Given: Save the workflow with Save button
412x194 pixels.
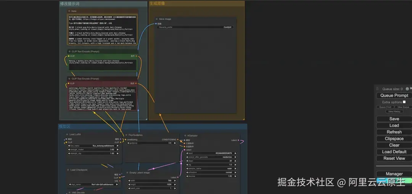Looking at the screenshot, I should (x=394, y=119).
